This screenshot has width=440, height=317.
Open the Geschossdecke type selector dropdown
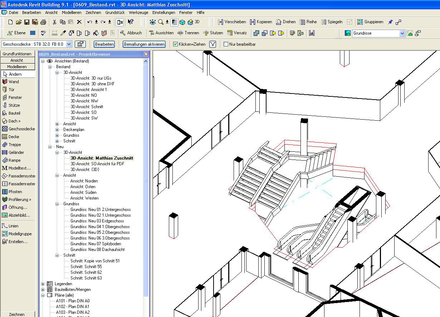(x=68, y=44)
